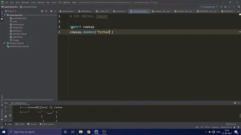Open the Run menu
Screen dimensions: 241x135
pyautogui.click(x=48, y=3)
